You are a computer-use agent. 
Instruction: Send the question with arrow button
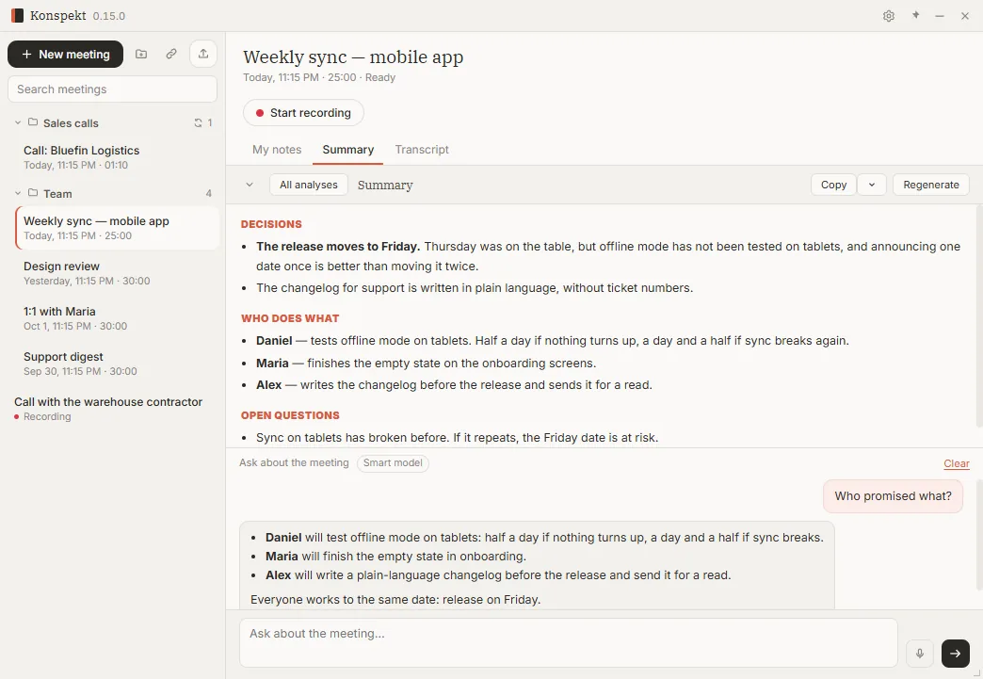(955, 654)
